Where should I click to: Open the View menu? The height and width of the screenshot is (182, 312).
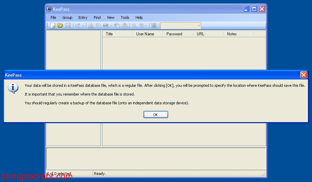(111, 17)
